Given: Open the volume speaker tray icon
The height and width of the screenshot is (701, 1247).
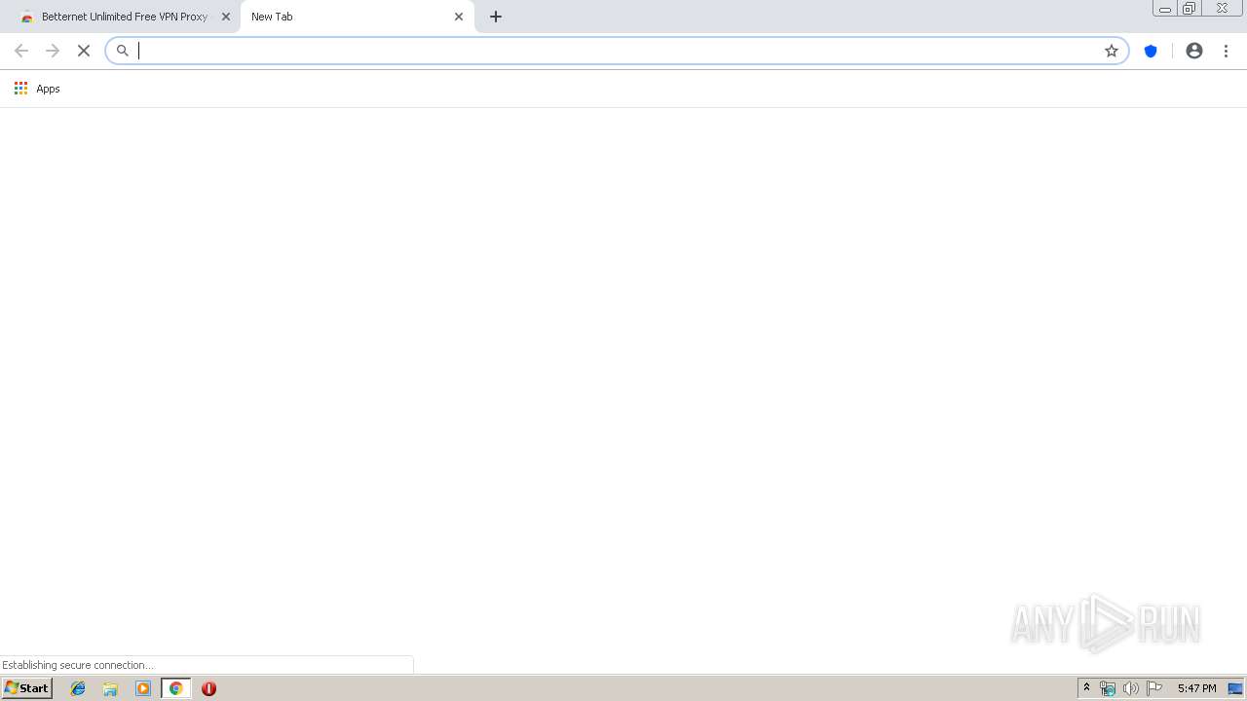Looking at the screenshot, I should [1130, 688].
